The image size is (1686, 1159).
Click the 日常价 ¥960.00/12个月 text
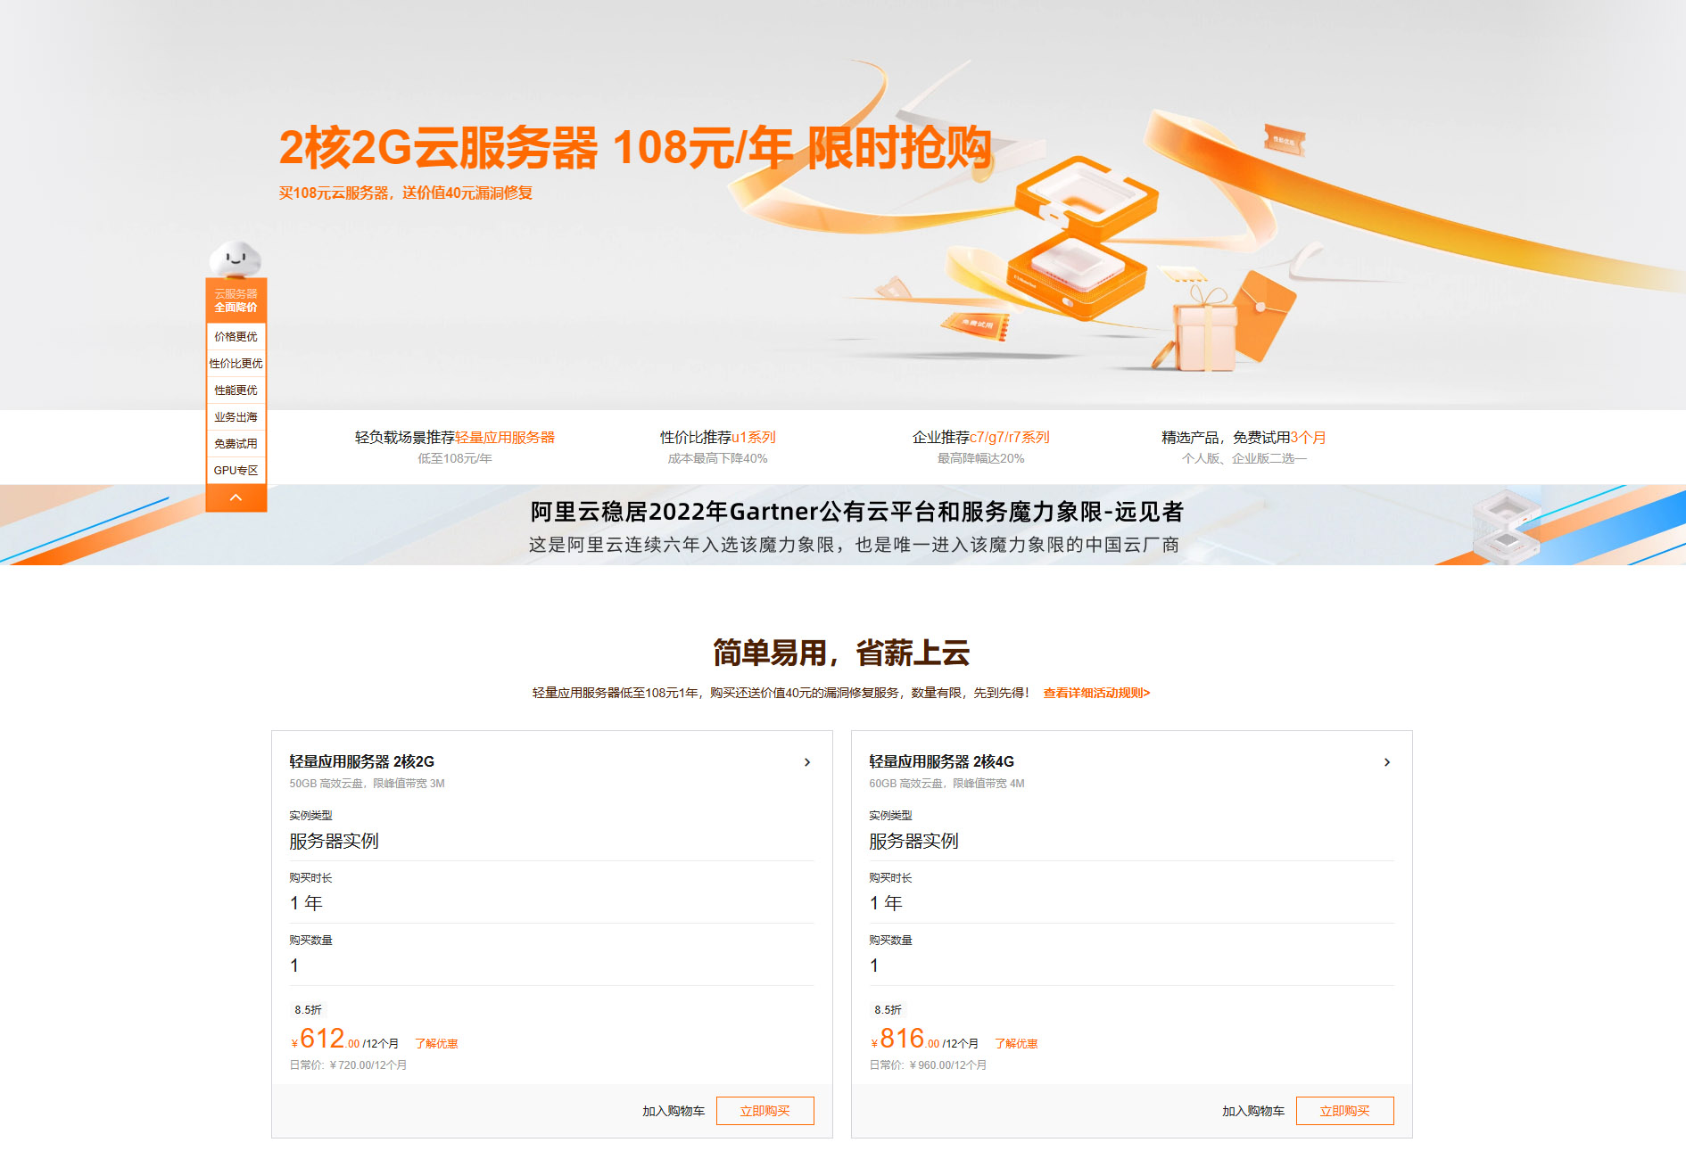click(928, 1064)
